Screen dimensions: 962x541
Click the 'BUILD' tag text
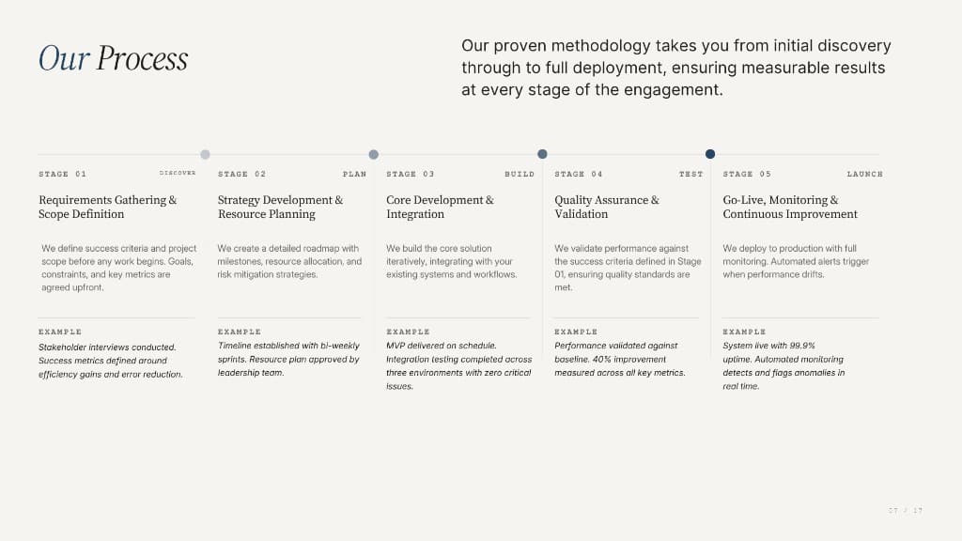click(x=519, y=174)
